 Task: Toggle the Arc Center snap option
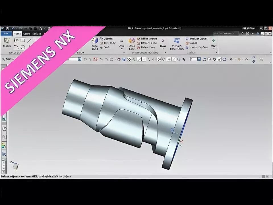tap(159, 60)
